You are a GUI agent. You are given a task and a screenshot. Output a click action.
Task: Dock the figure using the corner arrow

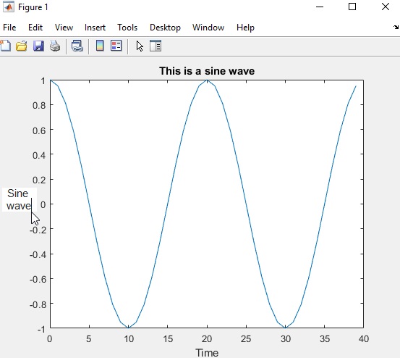[x=396, y=27]
